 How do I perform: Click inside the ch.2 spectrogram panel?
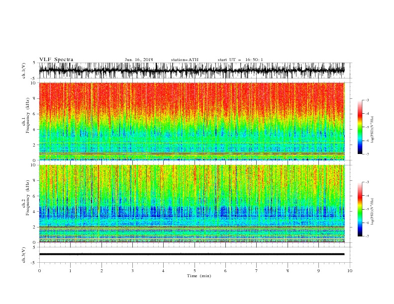coord(192,204)
